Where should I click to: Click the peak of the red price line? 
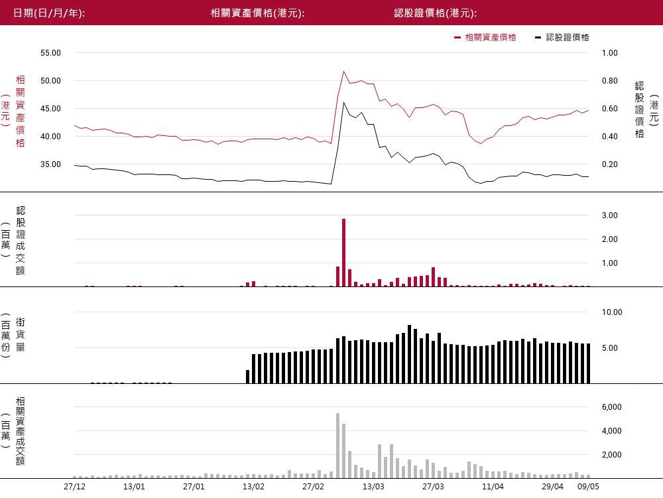[343, 72]
